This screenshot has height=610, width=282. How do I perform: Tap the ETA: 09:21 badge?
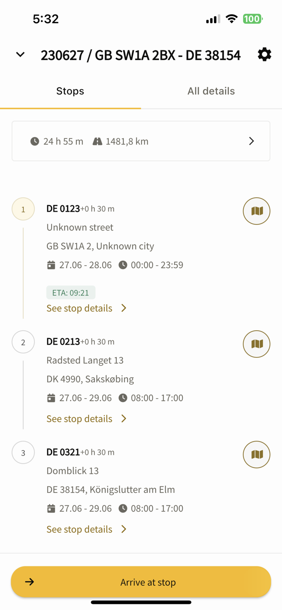[x=71, y=292]
